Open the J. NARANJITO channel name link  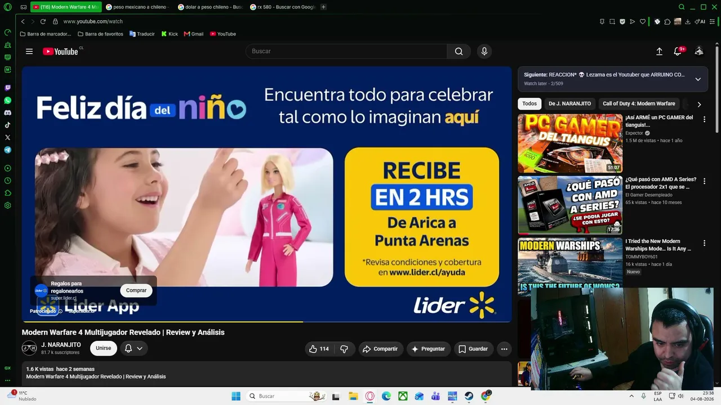[x=61, y=345]
